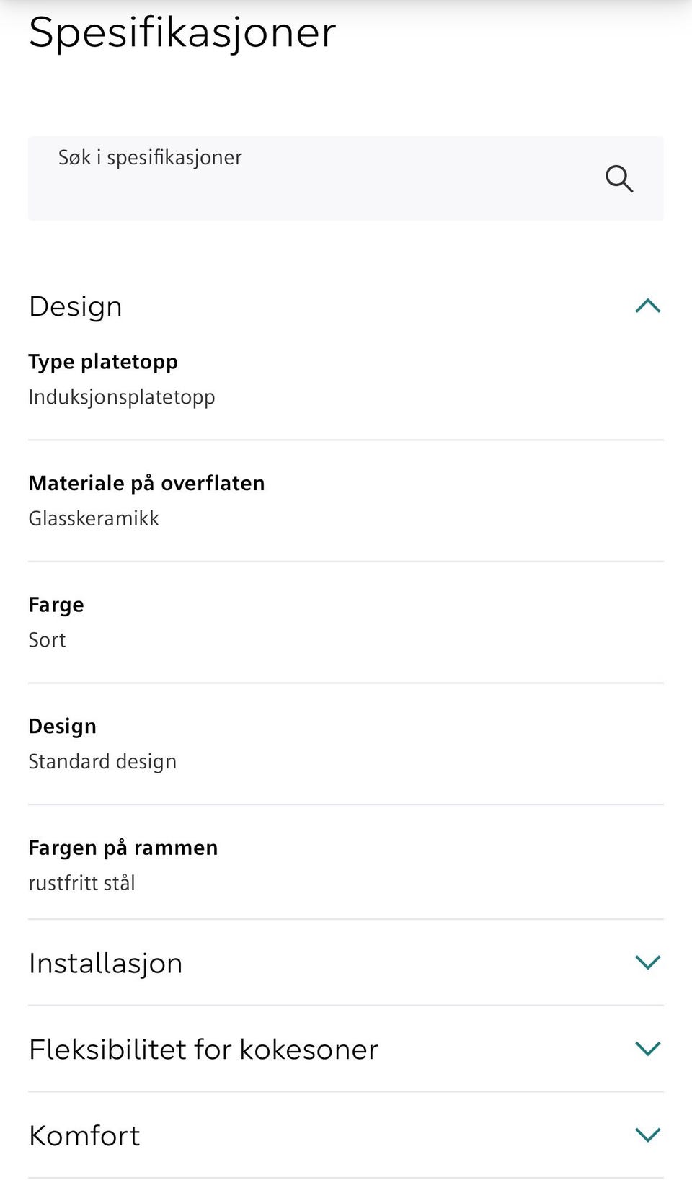Click the 'Farge' specification label

tap(56, 605)
